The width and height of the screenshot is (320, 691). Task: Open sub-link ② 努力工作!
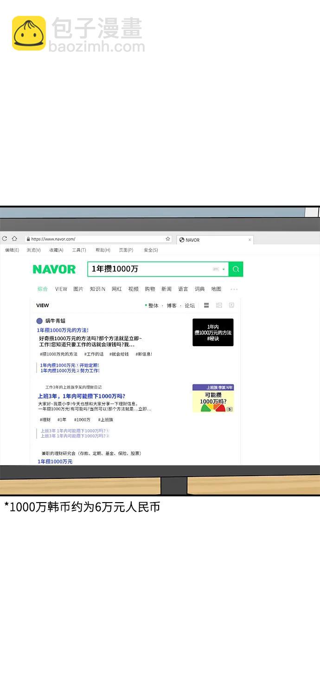pos(70,371)
